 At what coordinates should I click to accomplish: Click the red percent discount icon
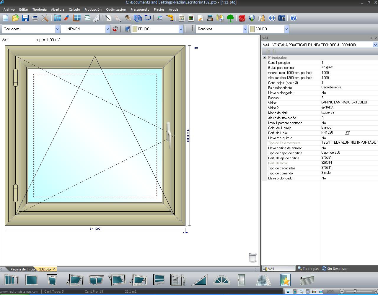pos(242,18)
